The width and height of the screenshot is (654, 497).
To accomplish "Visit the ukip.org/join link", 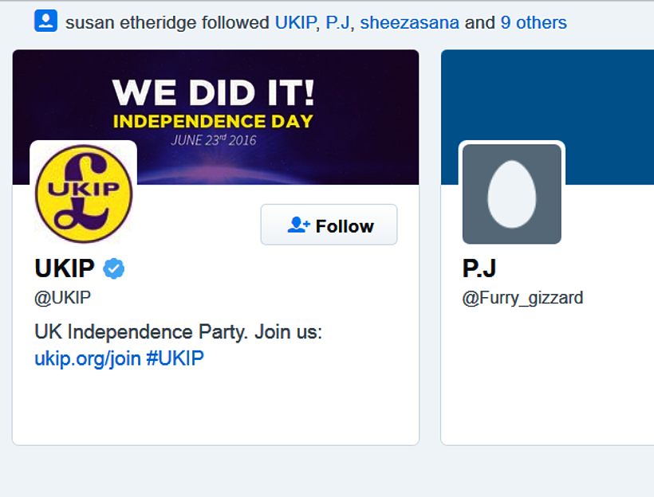I will click(87, 358).
